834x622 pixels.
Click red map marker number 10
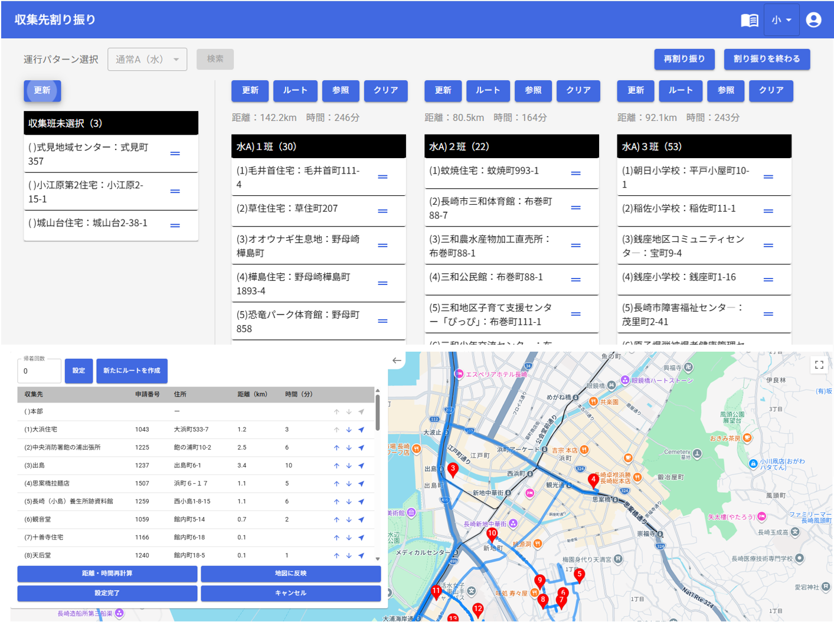(x=492, y=535)
